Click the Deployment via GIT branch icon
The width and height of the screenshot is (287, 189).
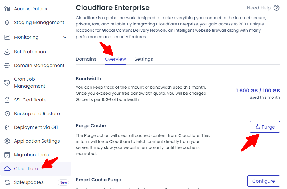click(x=7, y=127)
